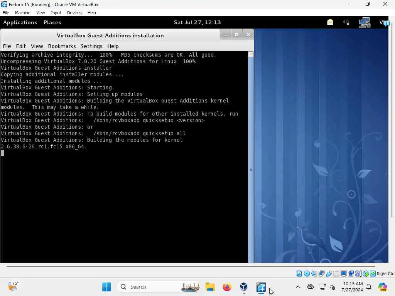The height and width of the screenshot is (296, 395).
Task: Open terminal View menu
Action: 37,46
